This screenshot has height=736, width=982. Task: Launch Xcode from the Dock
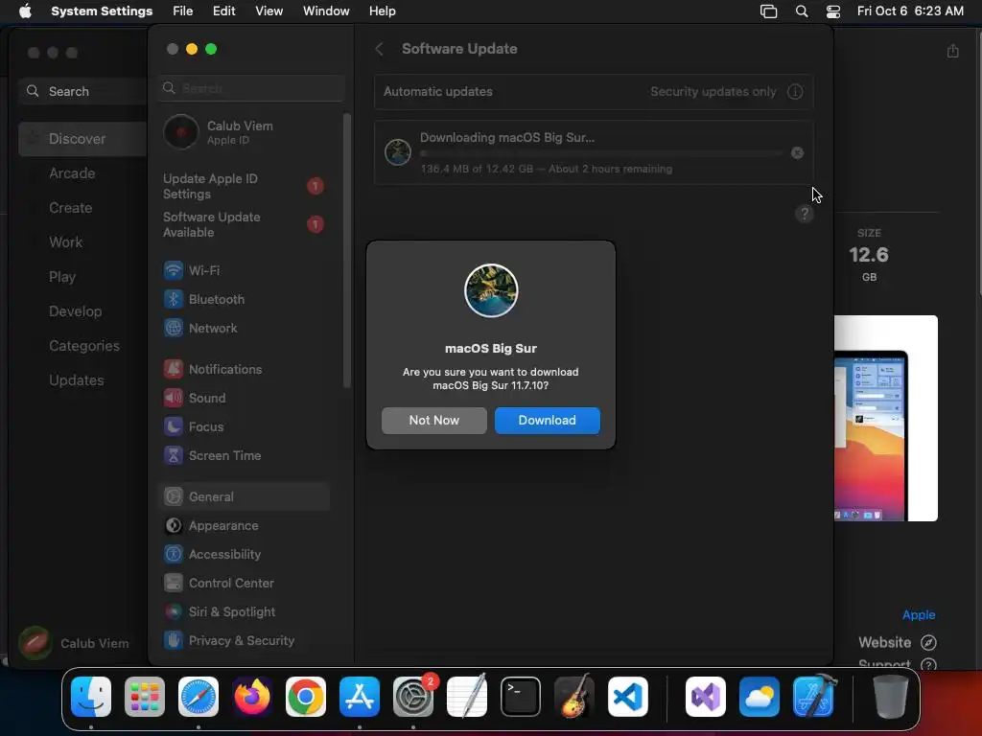[x=813, y=697]
